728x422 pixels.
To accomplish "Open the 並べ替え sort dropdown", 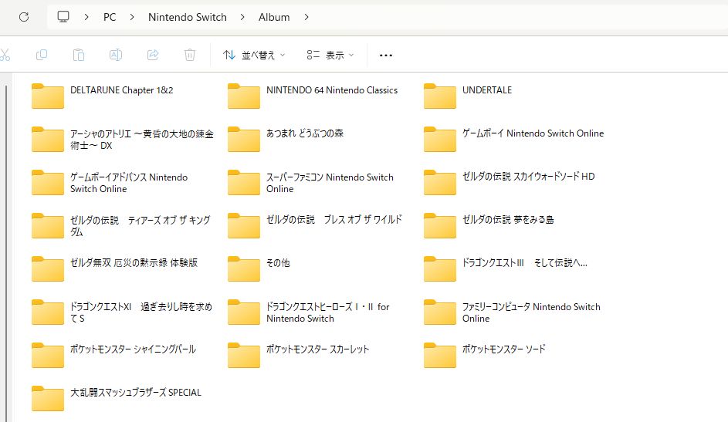I will [254, 56].
